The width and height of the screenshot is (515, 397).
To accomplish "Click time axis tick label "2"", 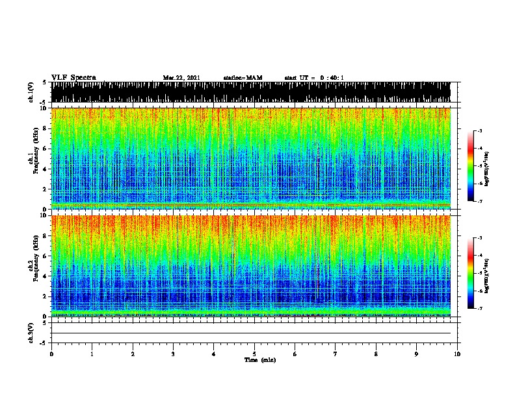I will (133, 354).
